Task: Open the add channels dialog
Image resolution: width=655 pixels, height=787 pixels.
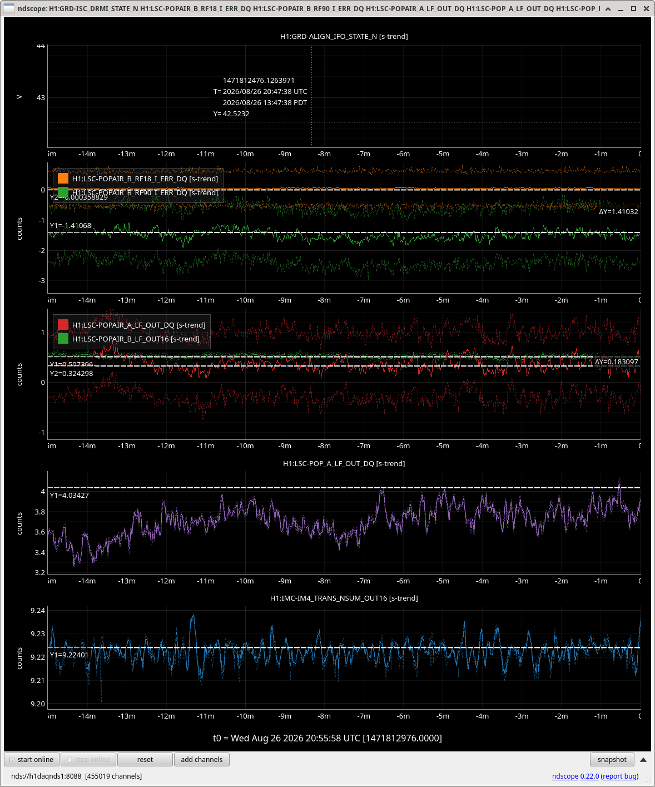Action: coord(202,759)
